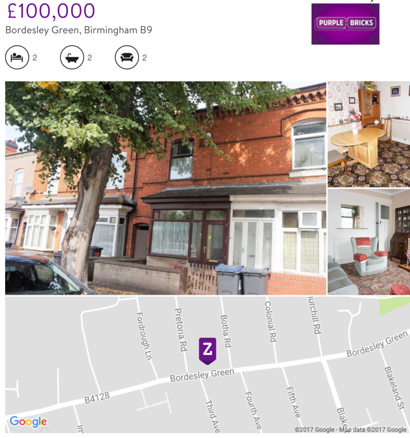410x438 pixels.
Task: Click the Pretoria Rd label on map
Action: [x=180, y=330]
